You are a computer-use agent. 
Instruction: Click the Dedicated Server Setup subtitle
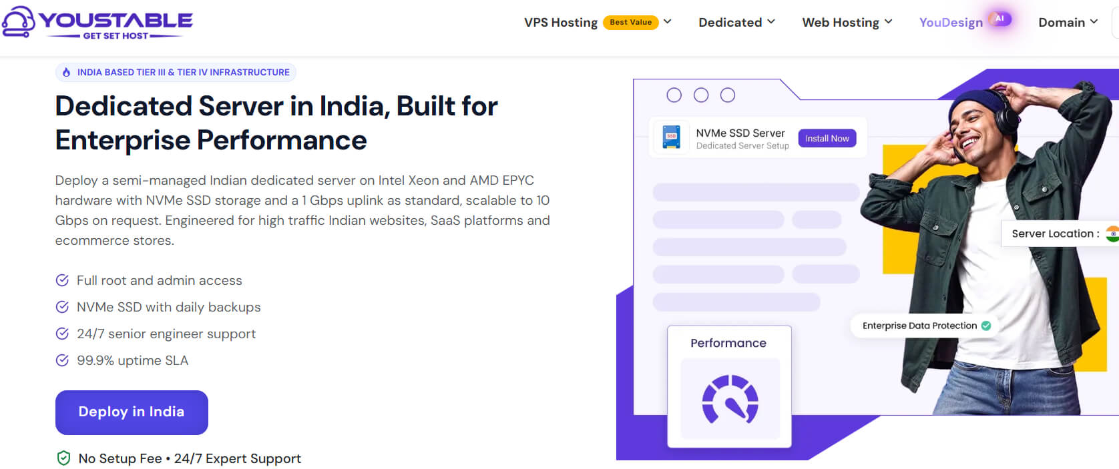(x=742, y=145)
